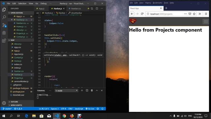Toggle the navbar hamburger menu on the page
Screen dimensions: 211x119
[x=206, y=21]
